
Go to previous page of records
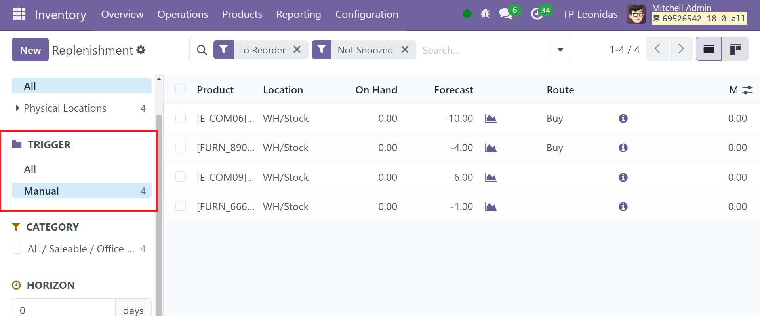coord(657,49)
